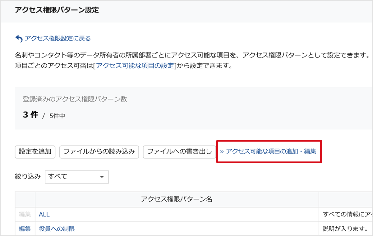This screenshot has height=236, width=373.
Task: Click the 3 件 registered pattern count
Action: coord(30,115)
